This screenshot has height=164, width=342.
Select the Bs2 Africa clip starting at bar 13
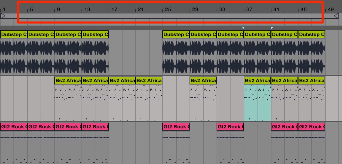(95, 80)
